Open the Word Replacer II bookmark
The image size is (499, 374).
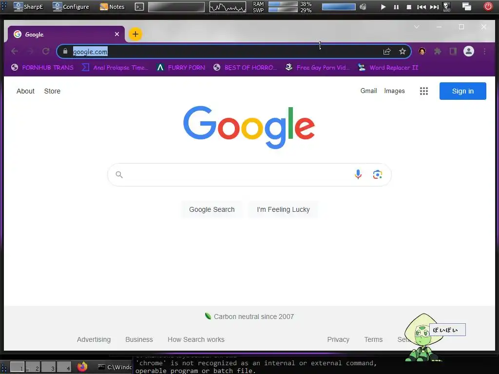388,67
